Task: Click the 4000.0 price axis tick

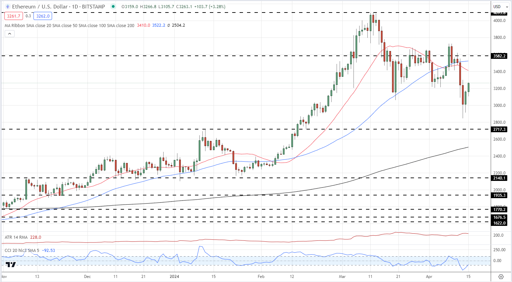Action: tap(499, 21)
